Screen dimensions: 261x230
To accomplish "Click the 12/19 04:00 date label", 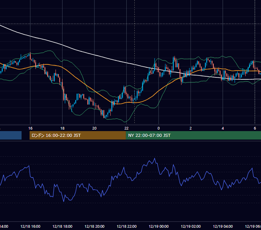I will coord(223,226).
